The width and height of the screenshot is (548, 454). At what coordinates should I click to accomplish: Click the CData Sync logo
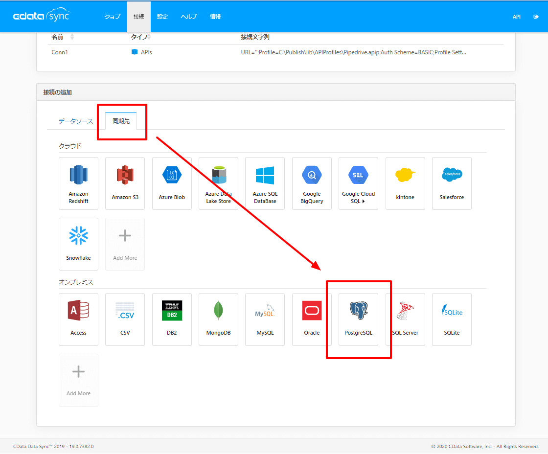(x=41, y=15)
